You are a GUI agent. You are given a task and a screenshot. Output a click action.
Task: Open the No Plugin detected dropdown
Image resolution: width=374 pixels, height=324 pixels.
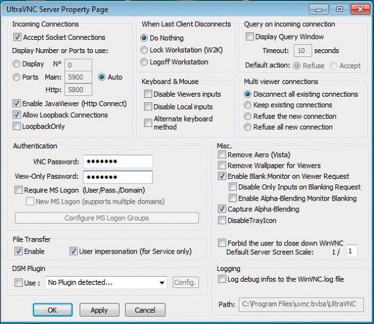point(106,282)
